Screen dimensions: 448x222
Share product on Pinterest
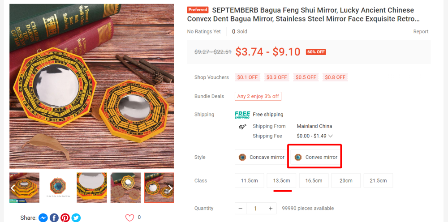point(65,218)
